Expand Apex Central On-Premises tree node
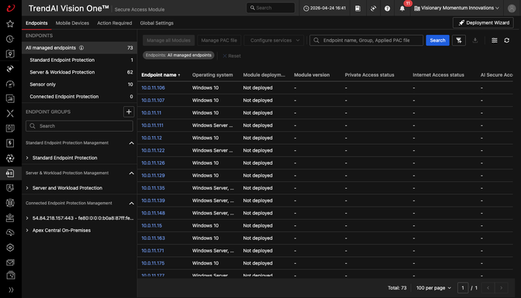521x298 pixels. [27, 231]
